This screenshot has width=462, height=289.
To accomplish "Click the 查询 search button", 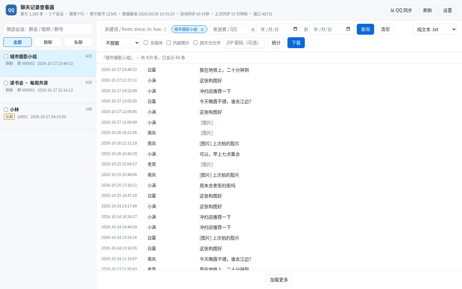I will (x=365, y=29).
